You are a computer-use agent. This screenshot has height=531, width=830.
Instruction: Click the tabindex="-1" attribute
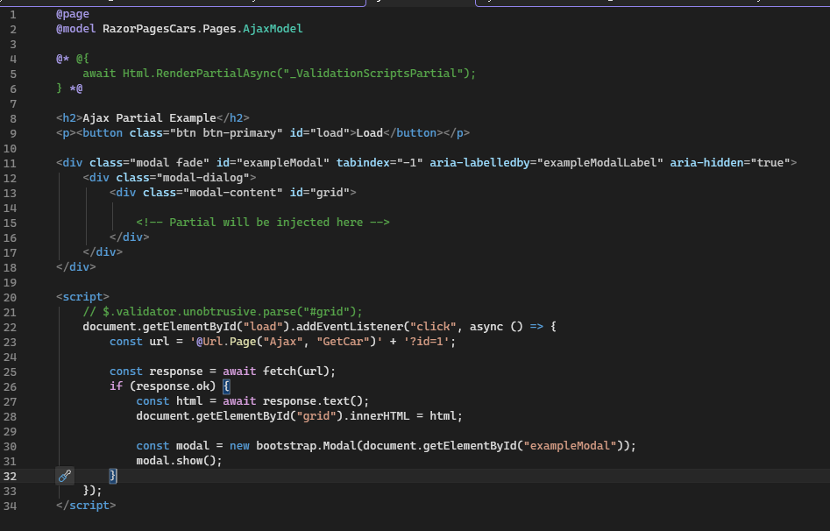coord(380,162)
